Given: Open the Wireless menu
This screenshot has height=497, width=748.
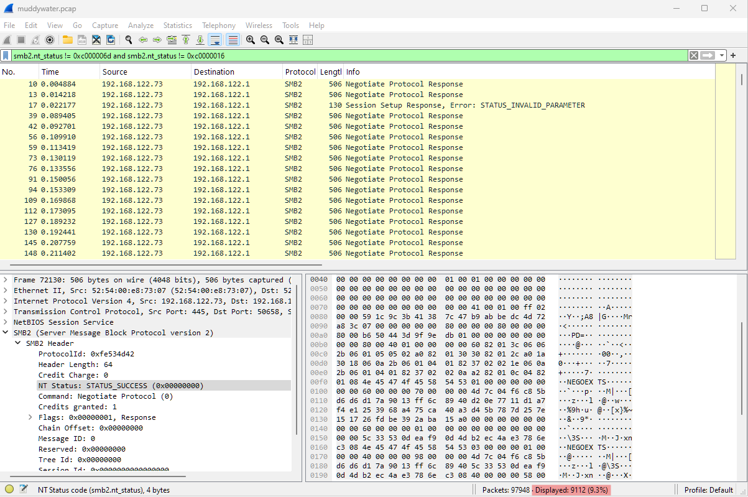Looking at the screenshot, I should coord(259,26).
